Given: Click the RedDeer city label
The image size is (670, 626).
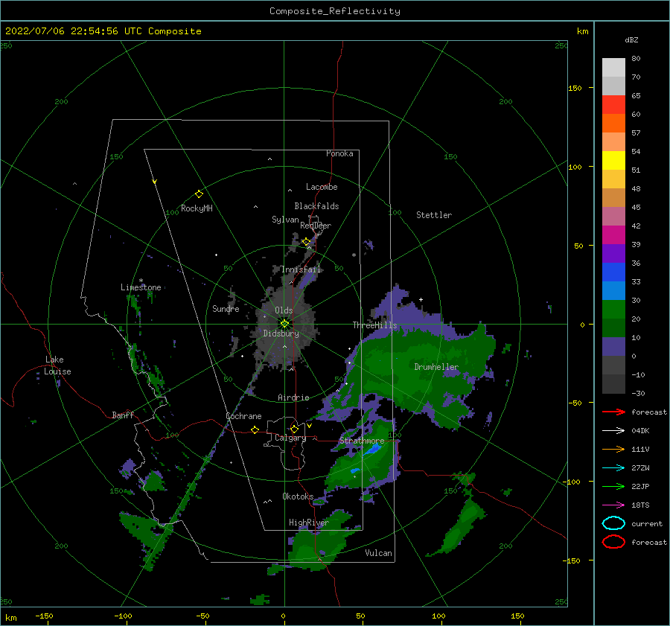Looking at the screenshot, I should [316, 226].
